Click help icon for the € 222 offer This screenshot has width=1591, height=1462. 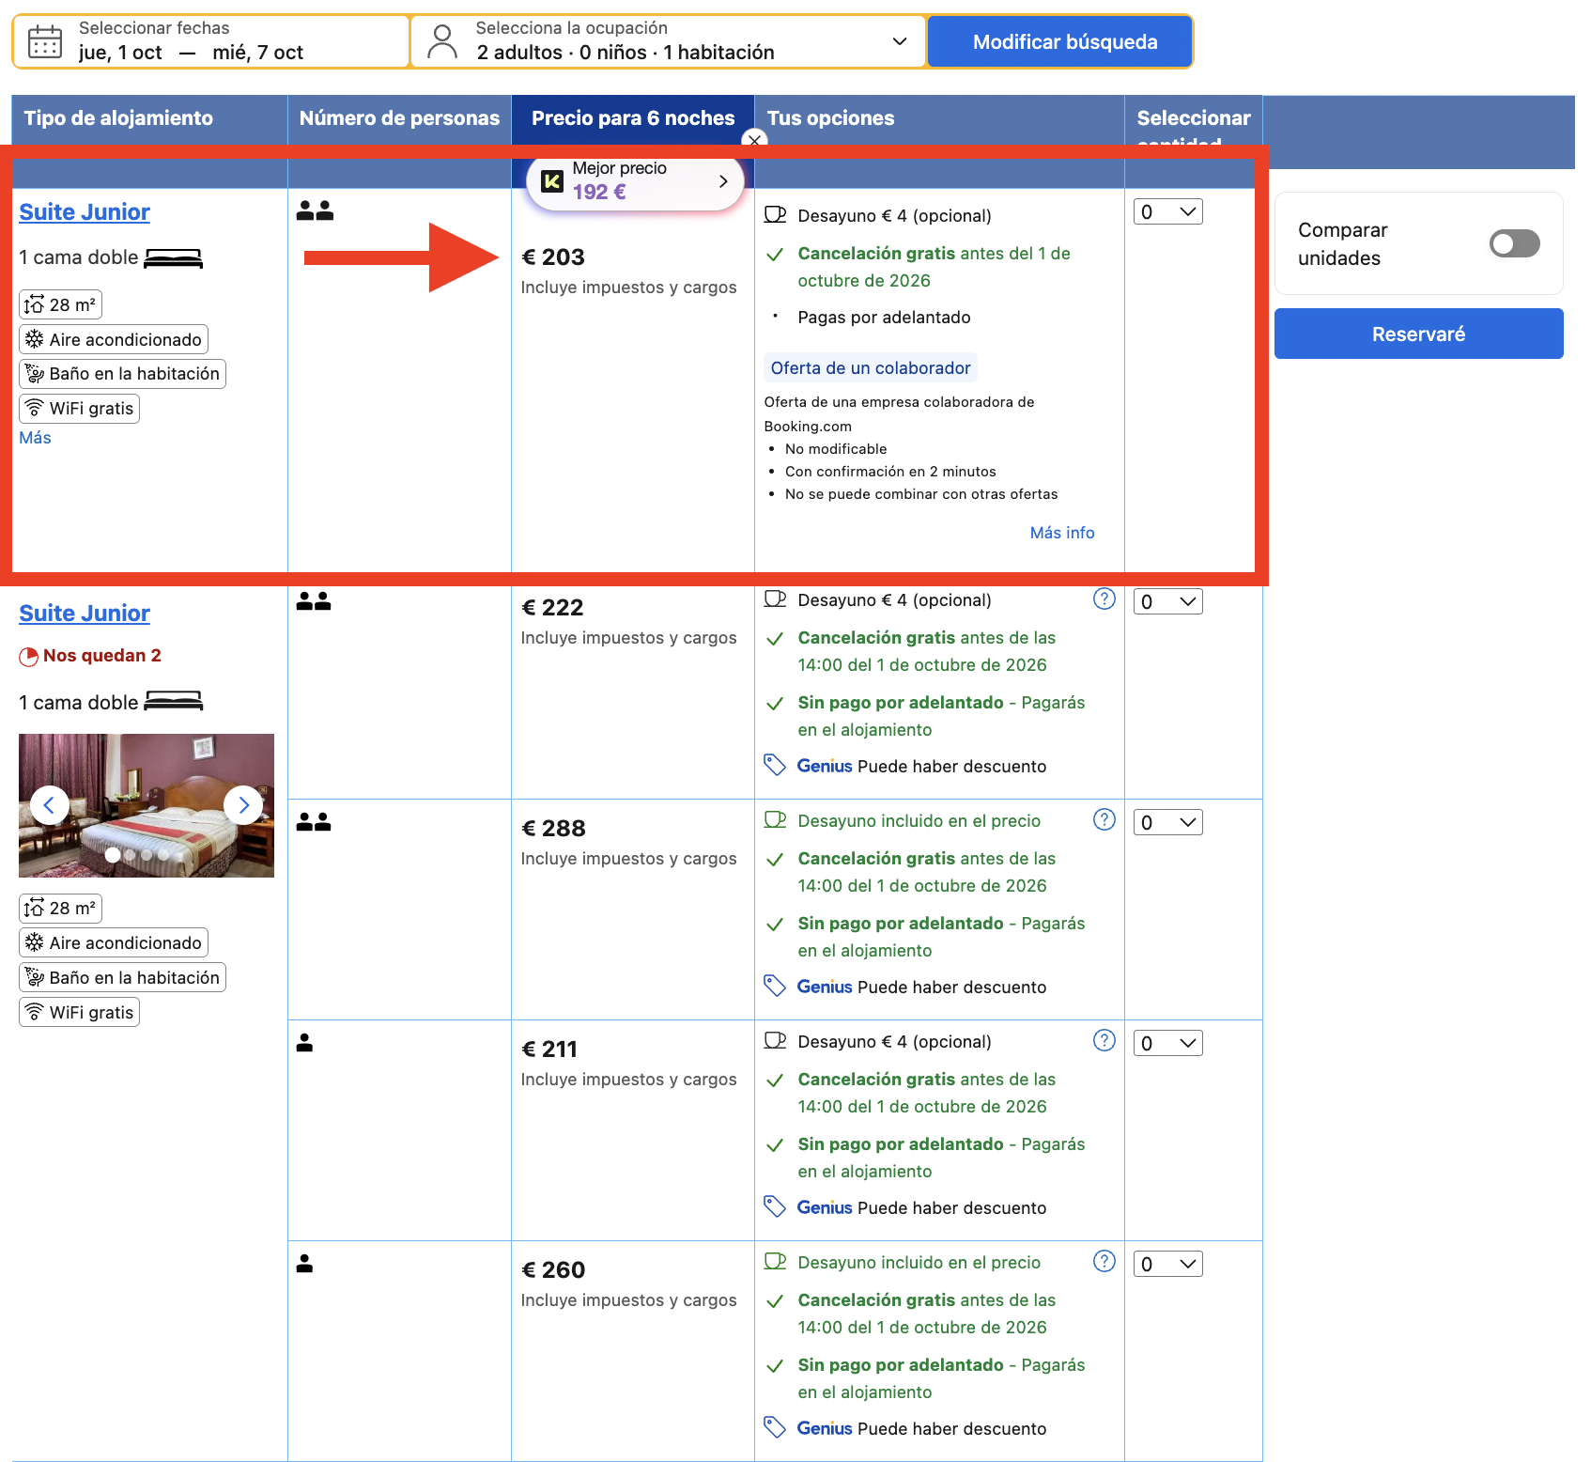pyautogui.click(x=1104, y=599)
